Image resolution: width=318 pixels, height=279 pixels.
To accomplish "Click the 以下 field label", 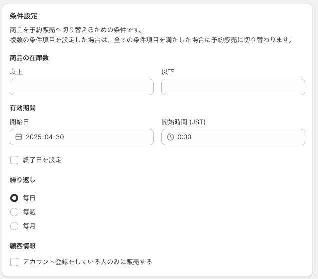I will click(x=168, y=72).
